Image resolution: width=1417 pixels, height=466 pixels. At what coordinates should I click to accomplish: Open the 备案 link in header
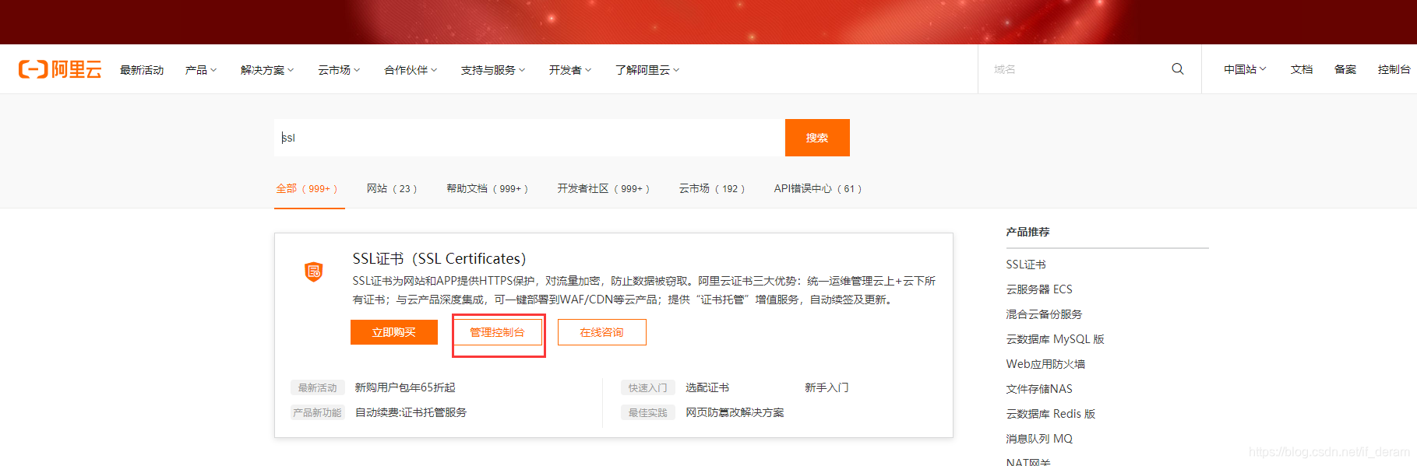pyautogui.click(x=1345, y=69)
